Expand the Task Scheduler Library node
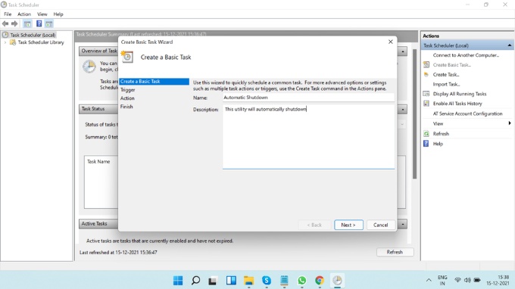Image resolution: width=515 pixels, height=289 pixels. pyautogui.click(x=5, y=42)
